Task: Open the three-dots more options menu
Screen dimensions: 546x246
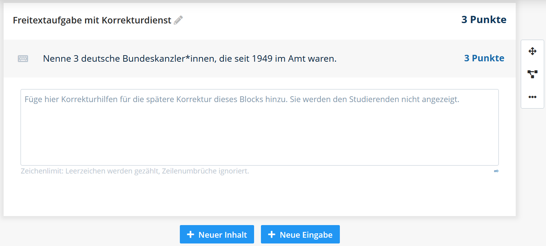Action: 532,97
